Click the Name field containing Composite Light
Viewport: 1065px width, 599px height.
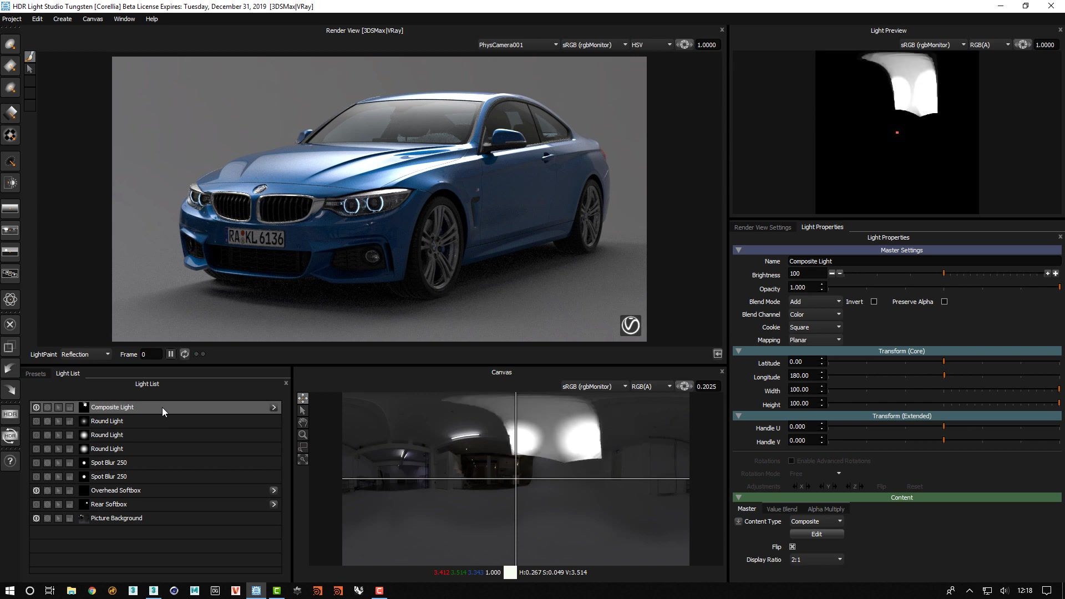point(924,261)
